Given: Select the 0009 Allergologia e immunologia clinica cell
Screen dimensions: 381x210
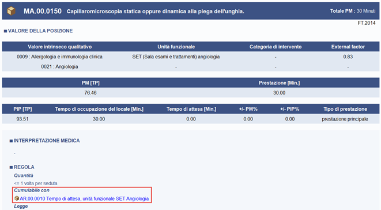Looking at the screenshot, I should (59, 57).
